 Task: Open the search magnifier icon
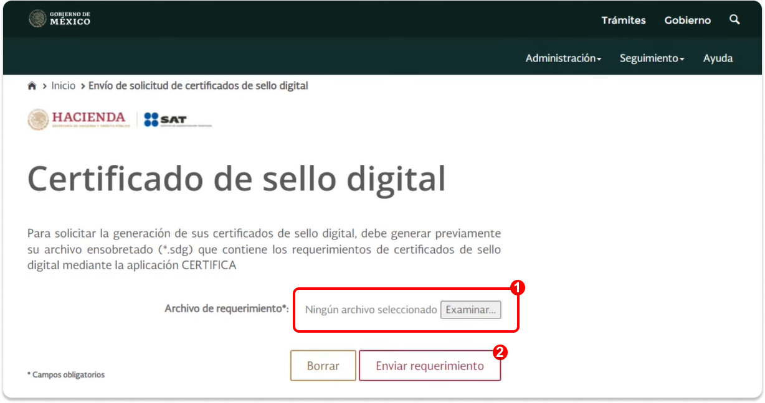pyautogui.click(x=734, y=20)
